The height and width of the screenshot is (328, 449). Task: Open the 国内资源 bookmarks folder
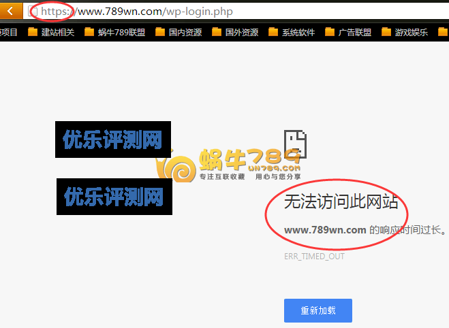[x=179, y=32]
